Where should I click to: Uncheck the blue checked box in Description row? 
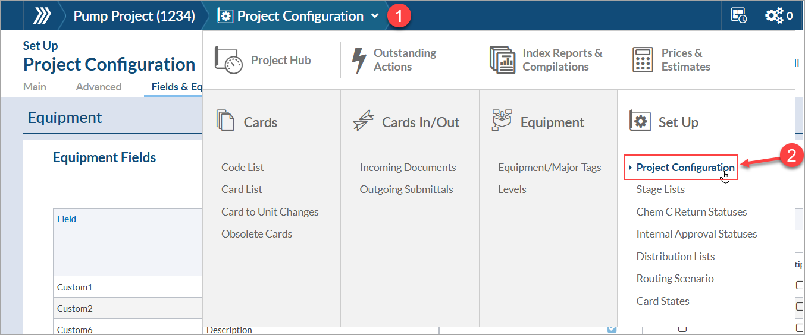coord(612,329)
